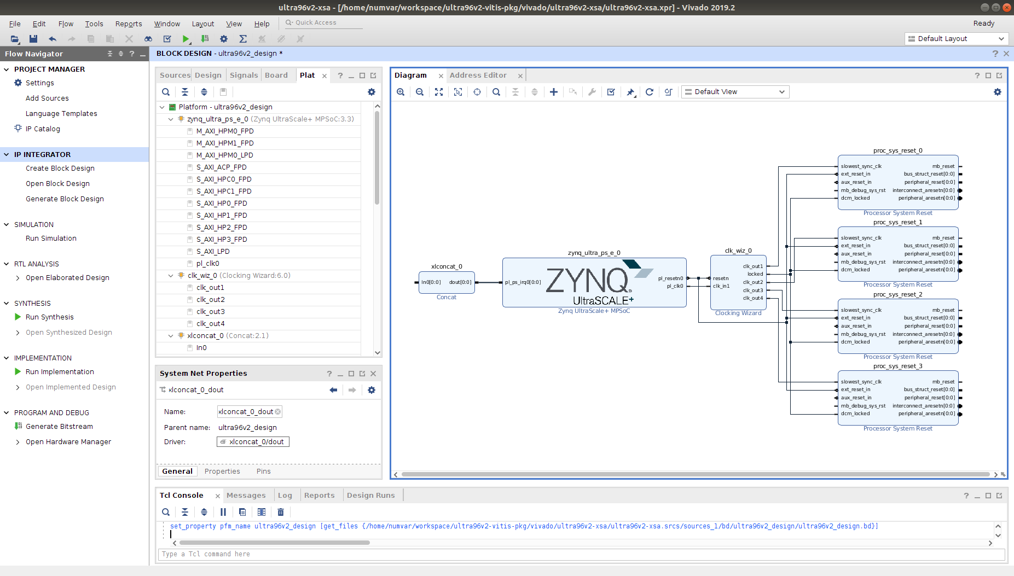The image size is (1014, 576).
Task: Collapse the zynq_ultra_ps_e_0 tree node
Action: click(x=170, y=119)
